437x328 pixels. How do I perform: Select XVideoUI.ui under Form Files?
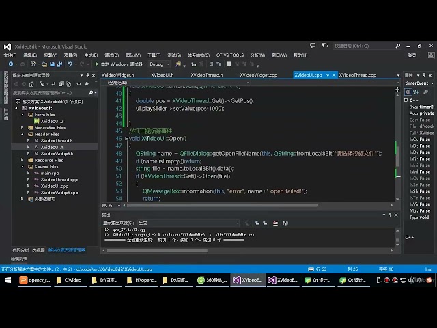click(52, 121)
